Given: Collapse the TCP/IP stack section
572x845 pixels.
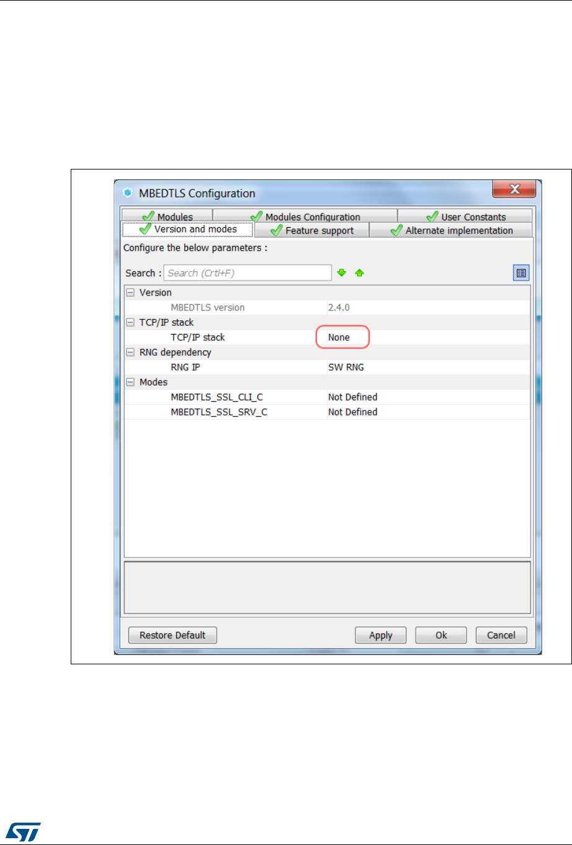Looking at the screenshot, I should pos(130,322).
